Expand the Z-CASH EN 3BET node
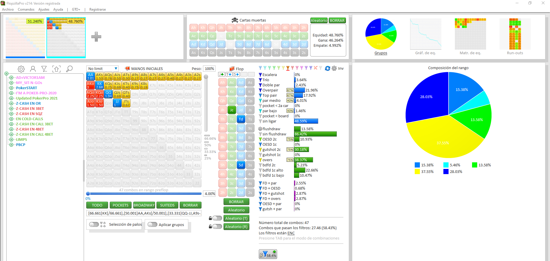 point(11,109)
